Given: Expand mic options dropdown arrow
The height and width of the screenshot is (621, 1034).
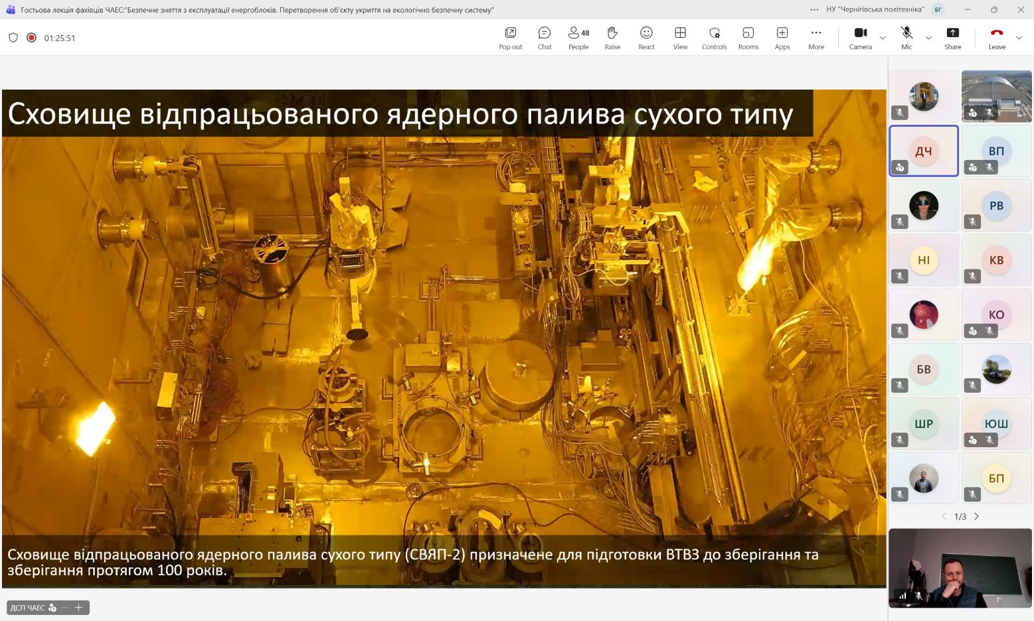Looking at the screenshot, I should (x=928, y=38).
